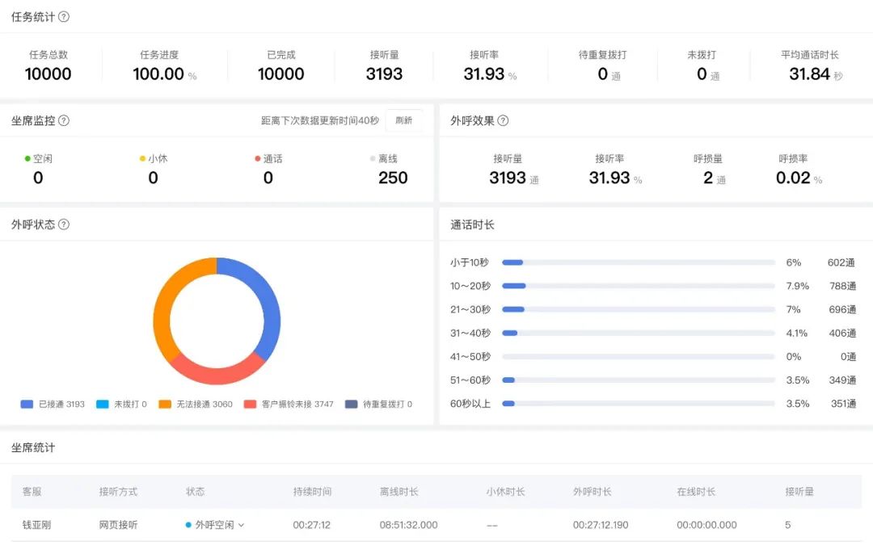
Task: Click the 31~40秒 duration bar
Action: pos(638,333)
